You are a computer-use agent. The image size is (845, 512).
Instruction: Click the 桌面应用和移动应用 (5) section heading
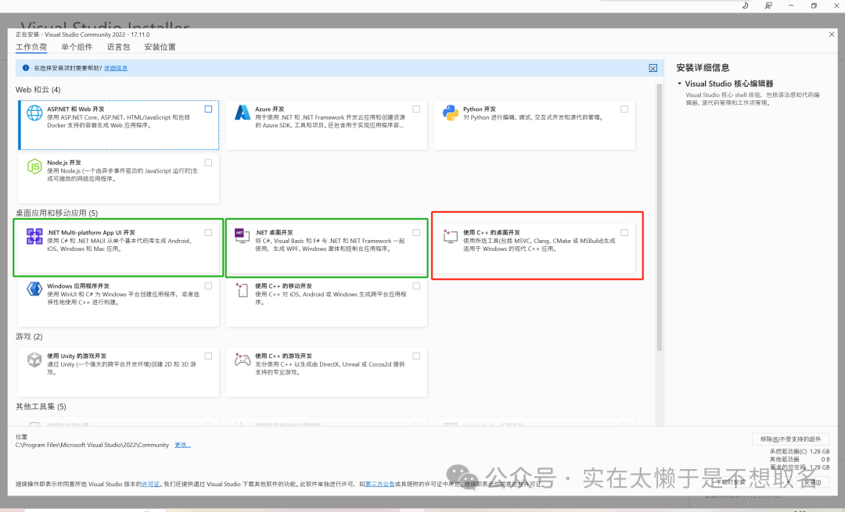click(56, 213)
